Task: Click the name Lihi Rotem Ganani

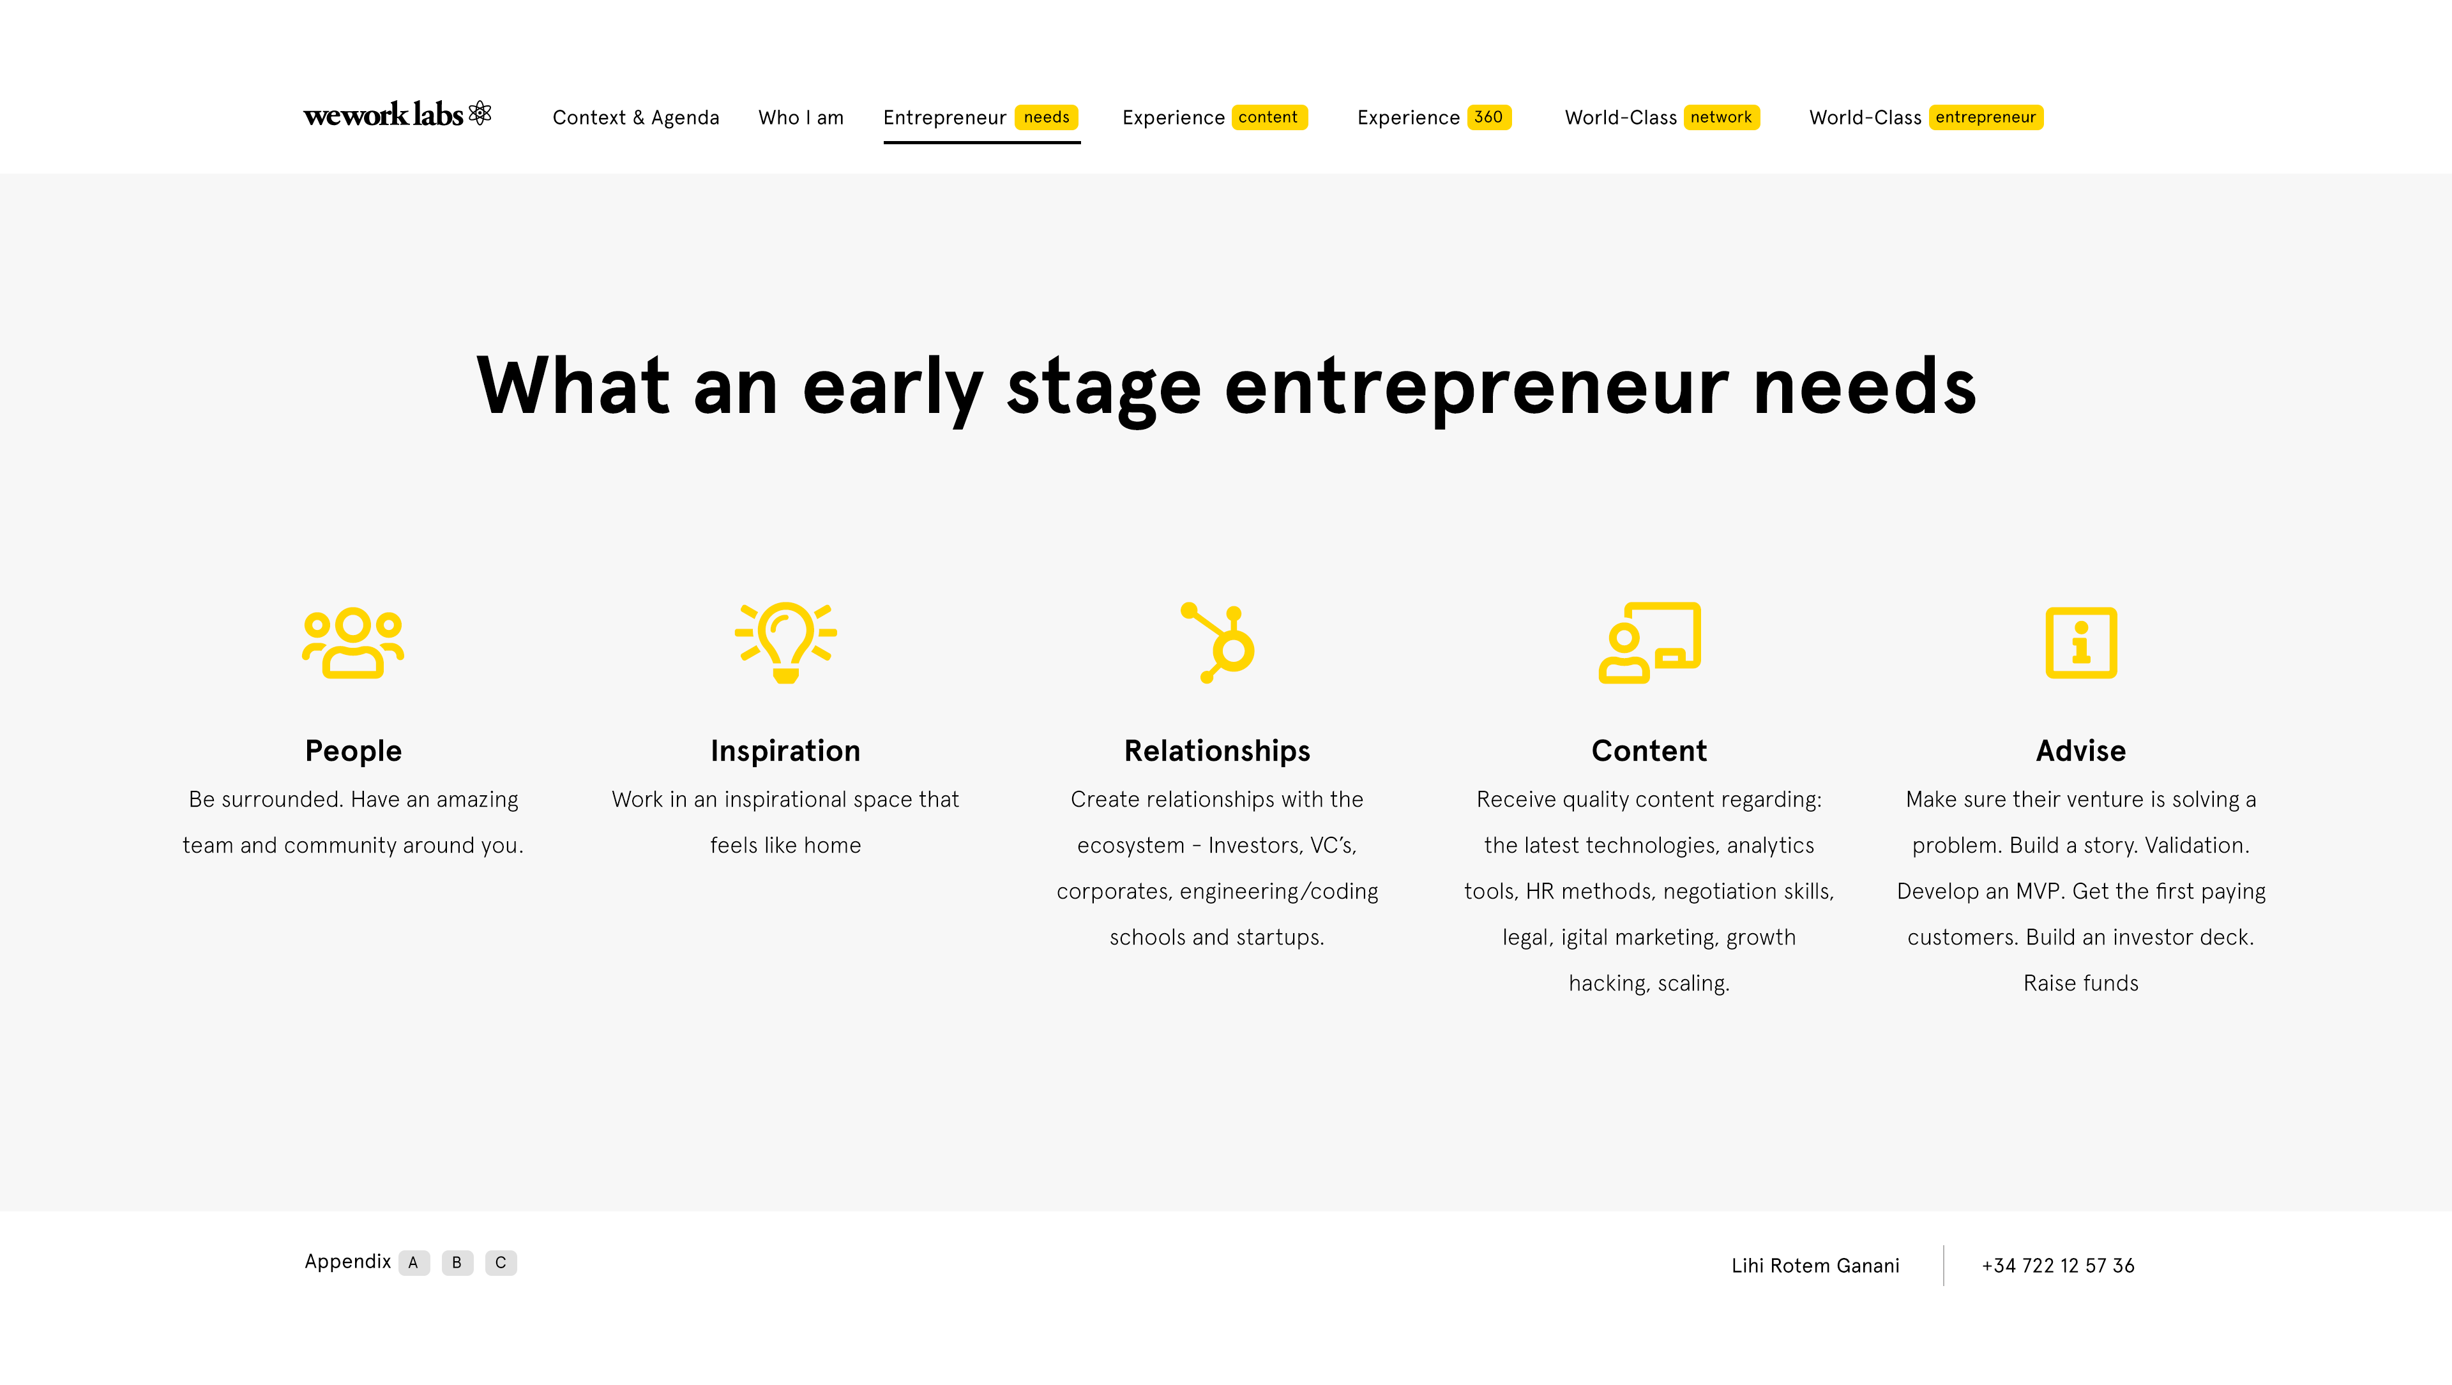Action: [1815, 1265]
